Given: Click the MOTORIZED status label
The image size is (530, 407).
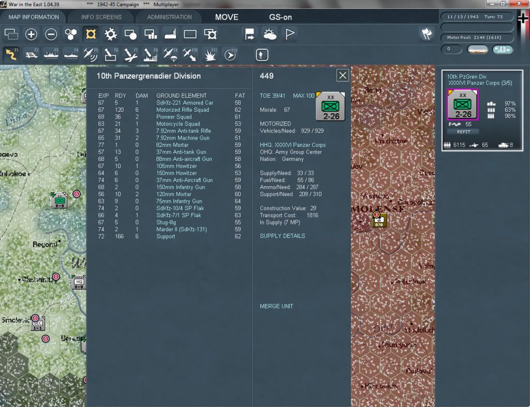Looking at the screenshot, I should pyautogui.click(x=275, y=124).
